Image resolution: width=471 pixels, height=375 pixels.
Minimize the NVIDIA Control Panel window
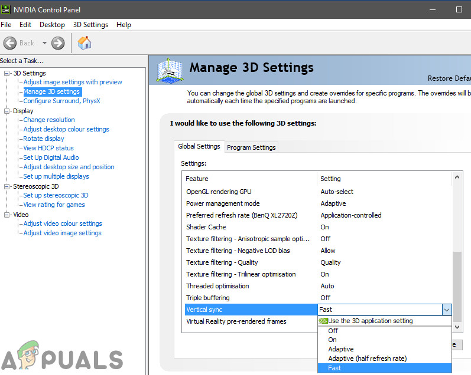pos(433,9)
